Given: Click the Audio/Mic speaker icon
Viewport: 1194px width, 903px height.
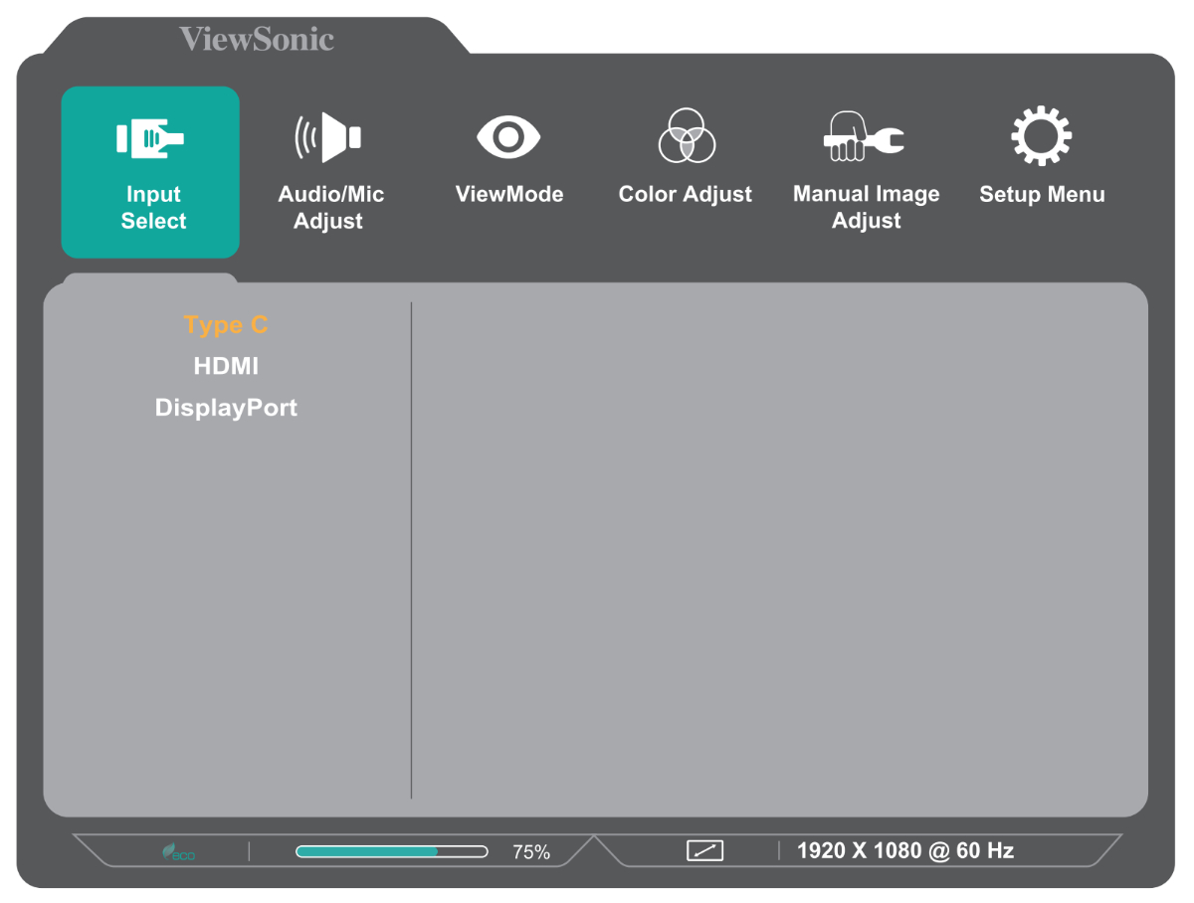Looking at the screenshot, I should [328, 137].
